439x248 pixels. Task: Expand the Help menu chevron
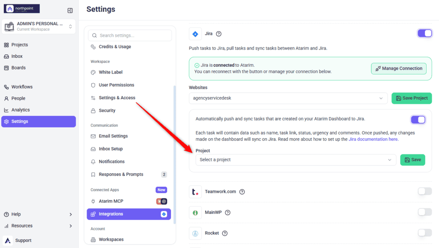click(x=71, y=215)
